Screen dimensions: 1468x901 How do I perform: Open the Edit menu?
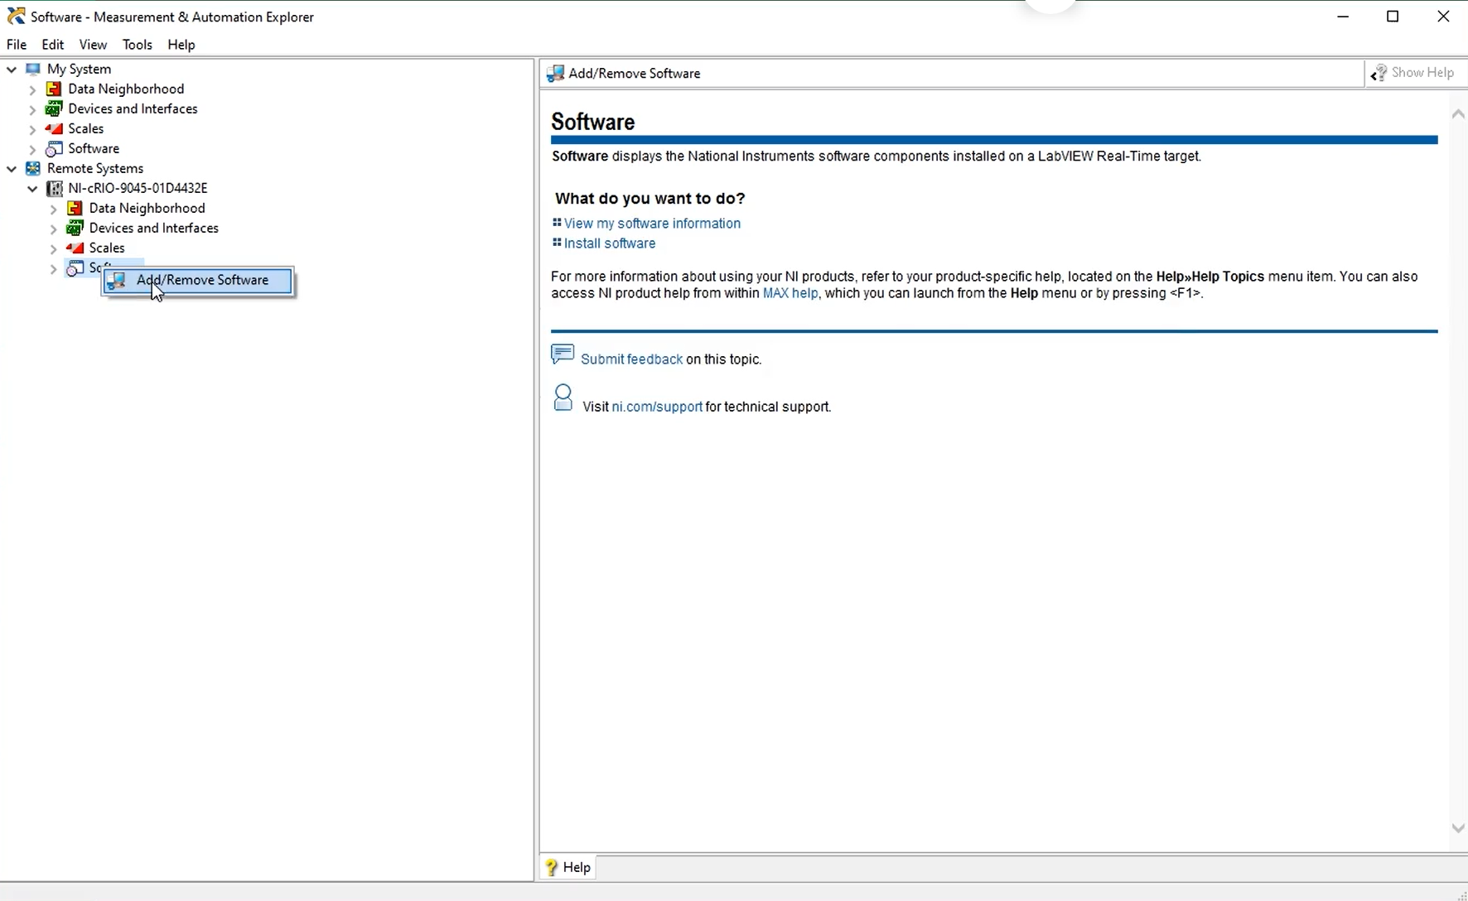pos(52,45)
